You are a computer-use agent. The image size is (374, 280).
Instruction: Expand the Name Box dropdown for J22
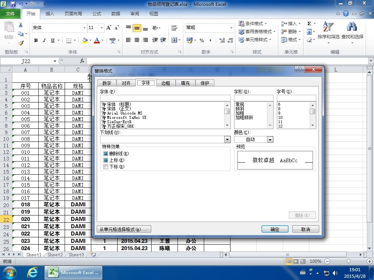coord(55,61)
